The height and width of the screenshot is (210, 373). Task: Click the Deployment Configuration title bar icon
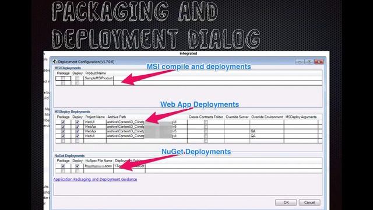pos(55,62)
